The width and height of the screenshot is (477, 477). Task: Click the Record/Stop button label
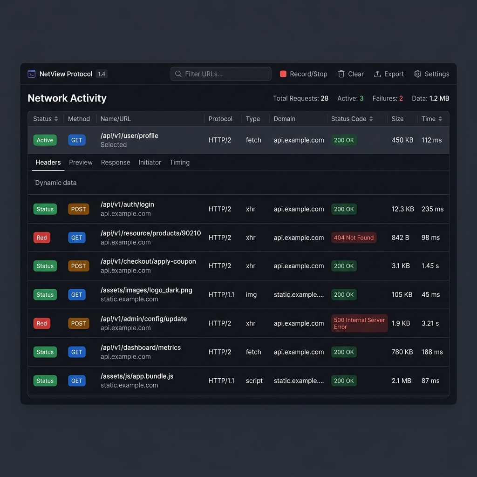(308, 74)
